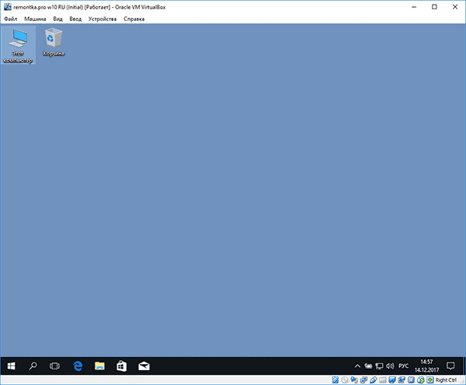Click the volume speaker tray icon
The image size is (466, 385).
point(389,365)
